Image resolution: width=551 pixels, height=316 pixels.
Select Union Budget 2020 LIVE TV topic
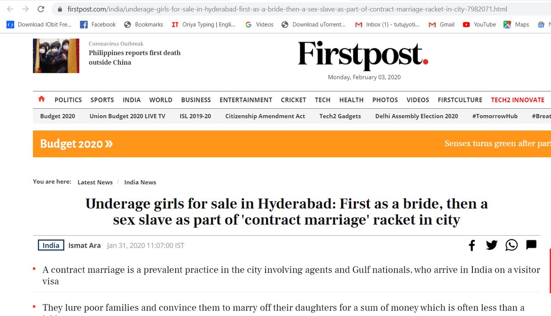click(x=127, y=116)
